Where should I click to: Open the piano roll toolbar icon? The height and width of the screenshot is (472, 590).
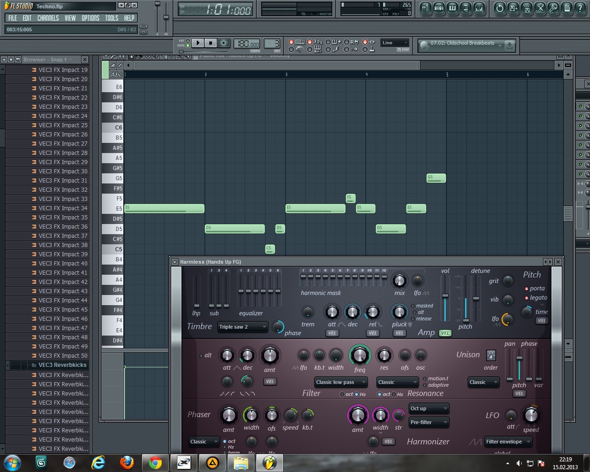[x=453, y=8]
